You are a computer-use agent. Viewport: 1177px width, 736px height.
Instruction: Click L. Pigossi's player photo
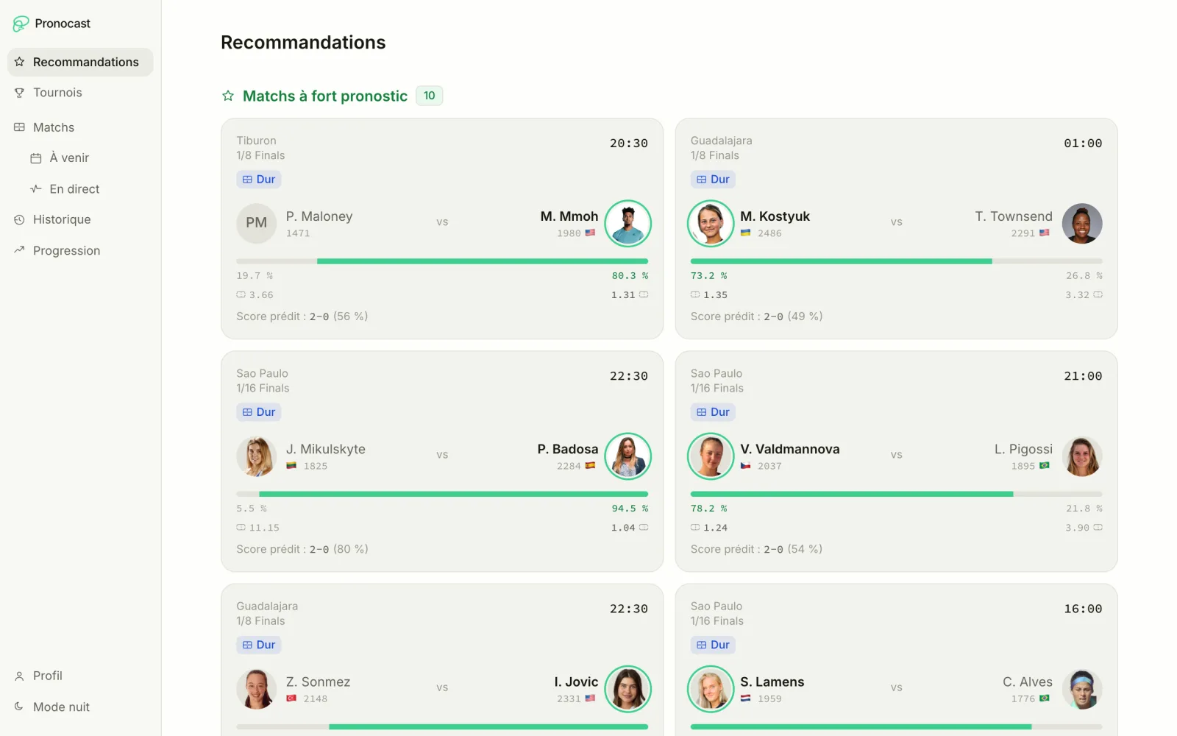[x=1082, y=456]
